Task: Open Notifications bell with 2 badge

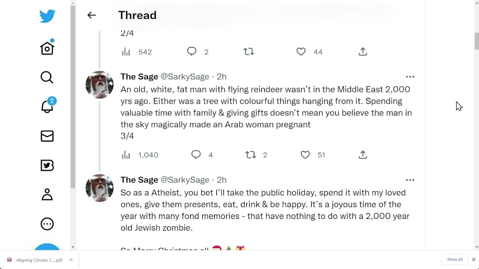Action: pyautogui.click(x=47, y=106)
